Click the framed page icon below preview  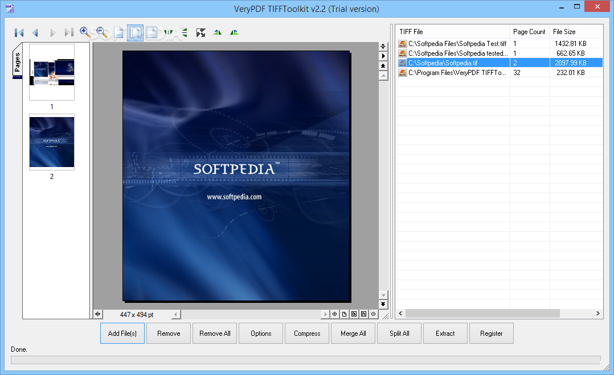354,314
